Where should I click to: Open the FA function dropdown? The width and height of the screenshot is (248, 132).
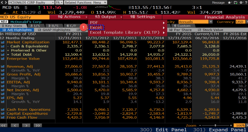(x=59, y=3)
